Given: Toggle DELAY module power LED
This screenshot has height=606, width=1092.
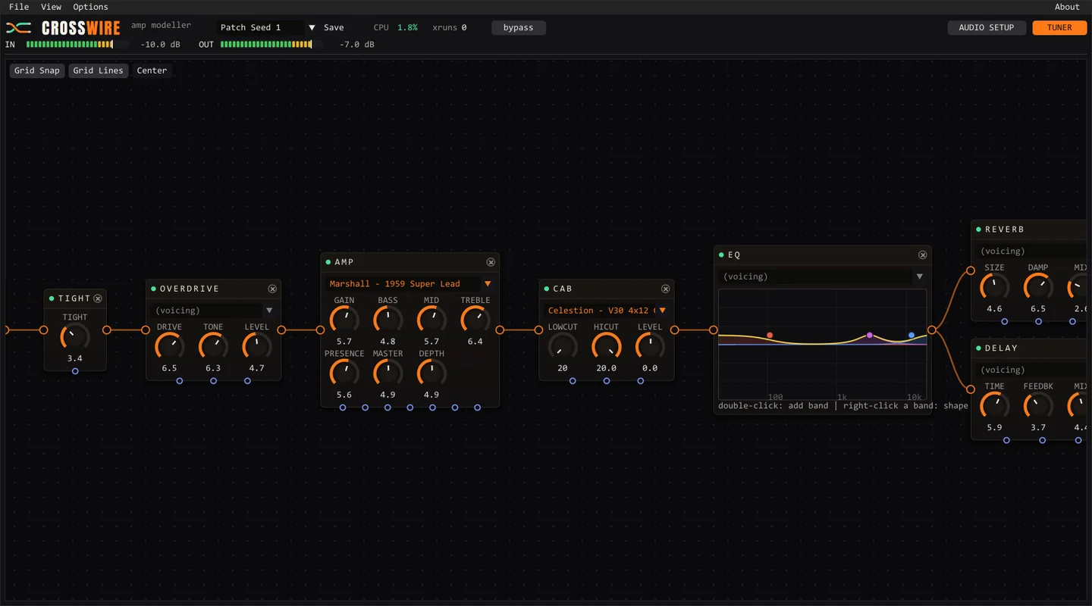Looking at the screenshot, I should coord(978,348).
